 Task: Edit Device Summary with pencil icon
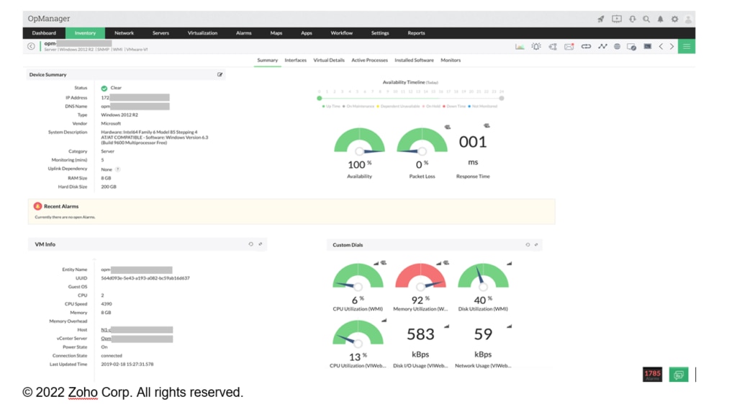click(x=220, y=74)
